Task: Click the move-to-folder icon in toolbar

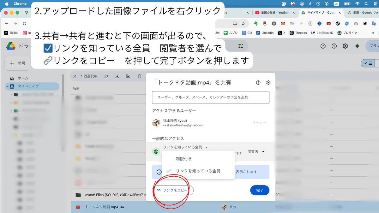Action: click(128, 76)
